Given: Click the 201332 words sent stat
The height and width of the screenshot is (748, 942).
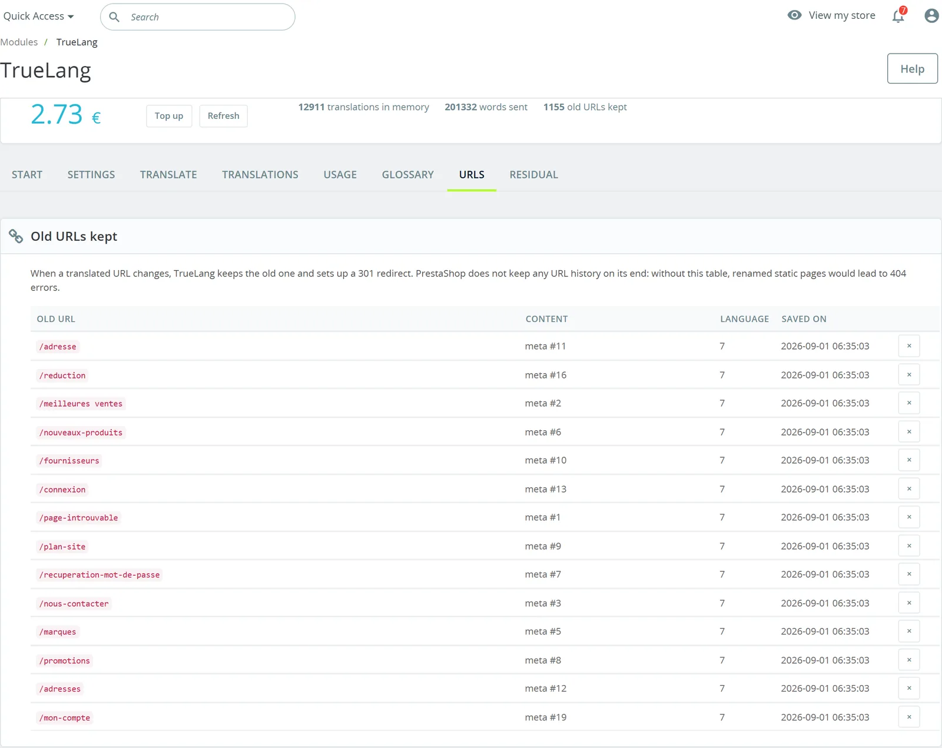Looking at the screenshot, I should [486, 107].
